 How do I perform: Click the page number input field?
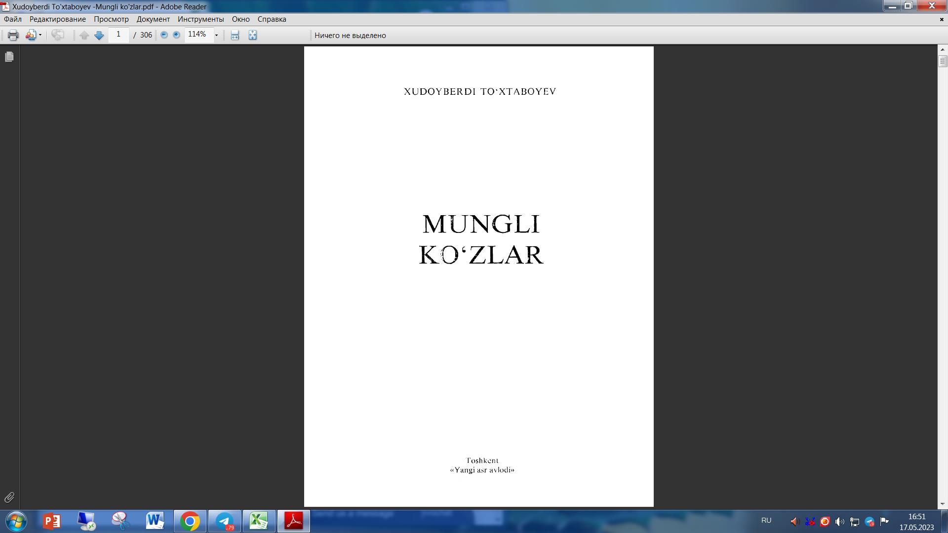[x=118, y=35]
